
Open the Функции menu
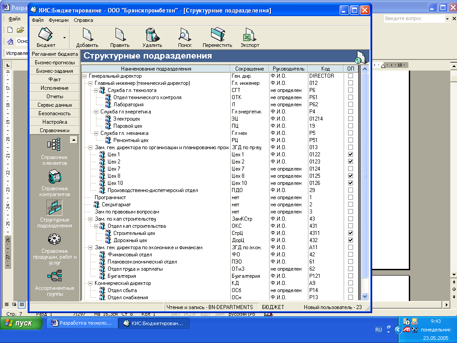click(59, 20)
